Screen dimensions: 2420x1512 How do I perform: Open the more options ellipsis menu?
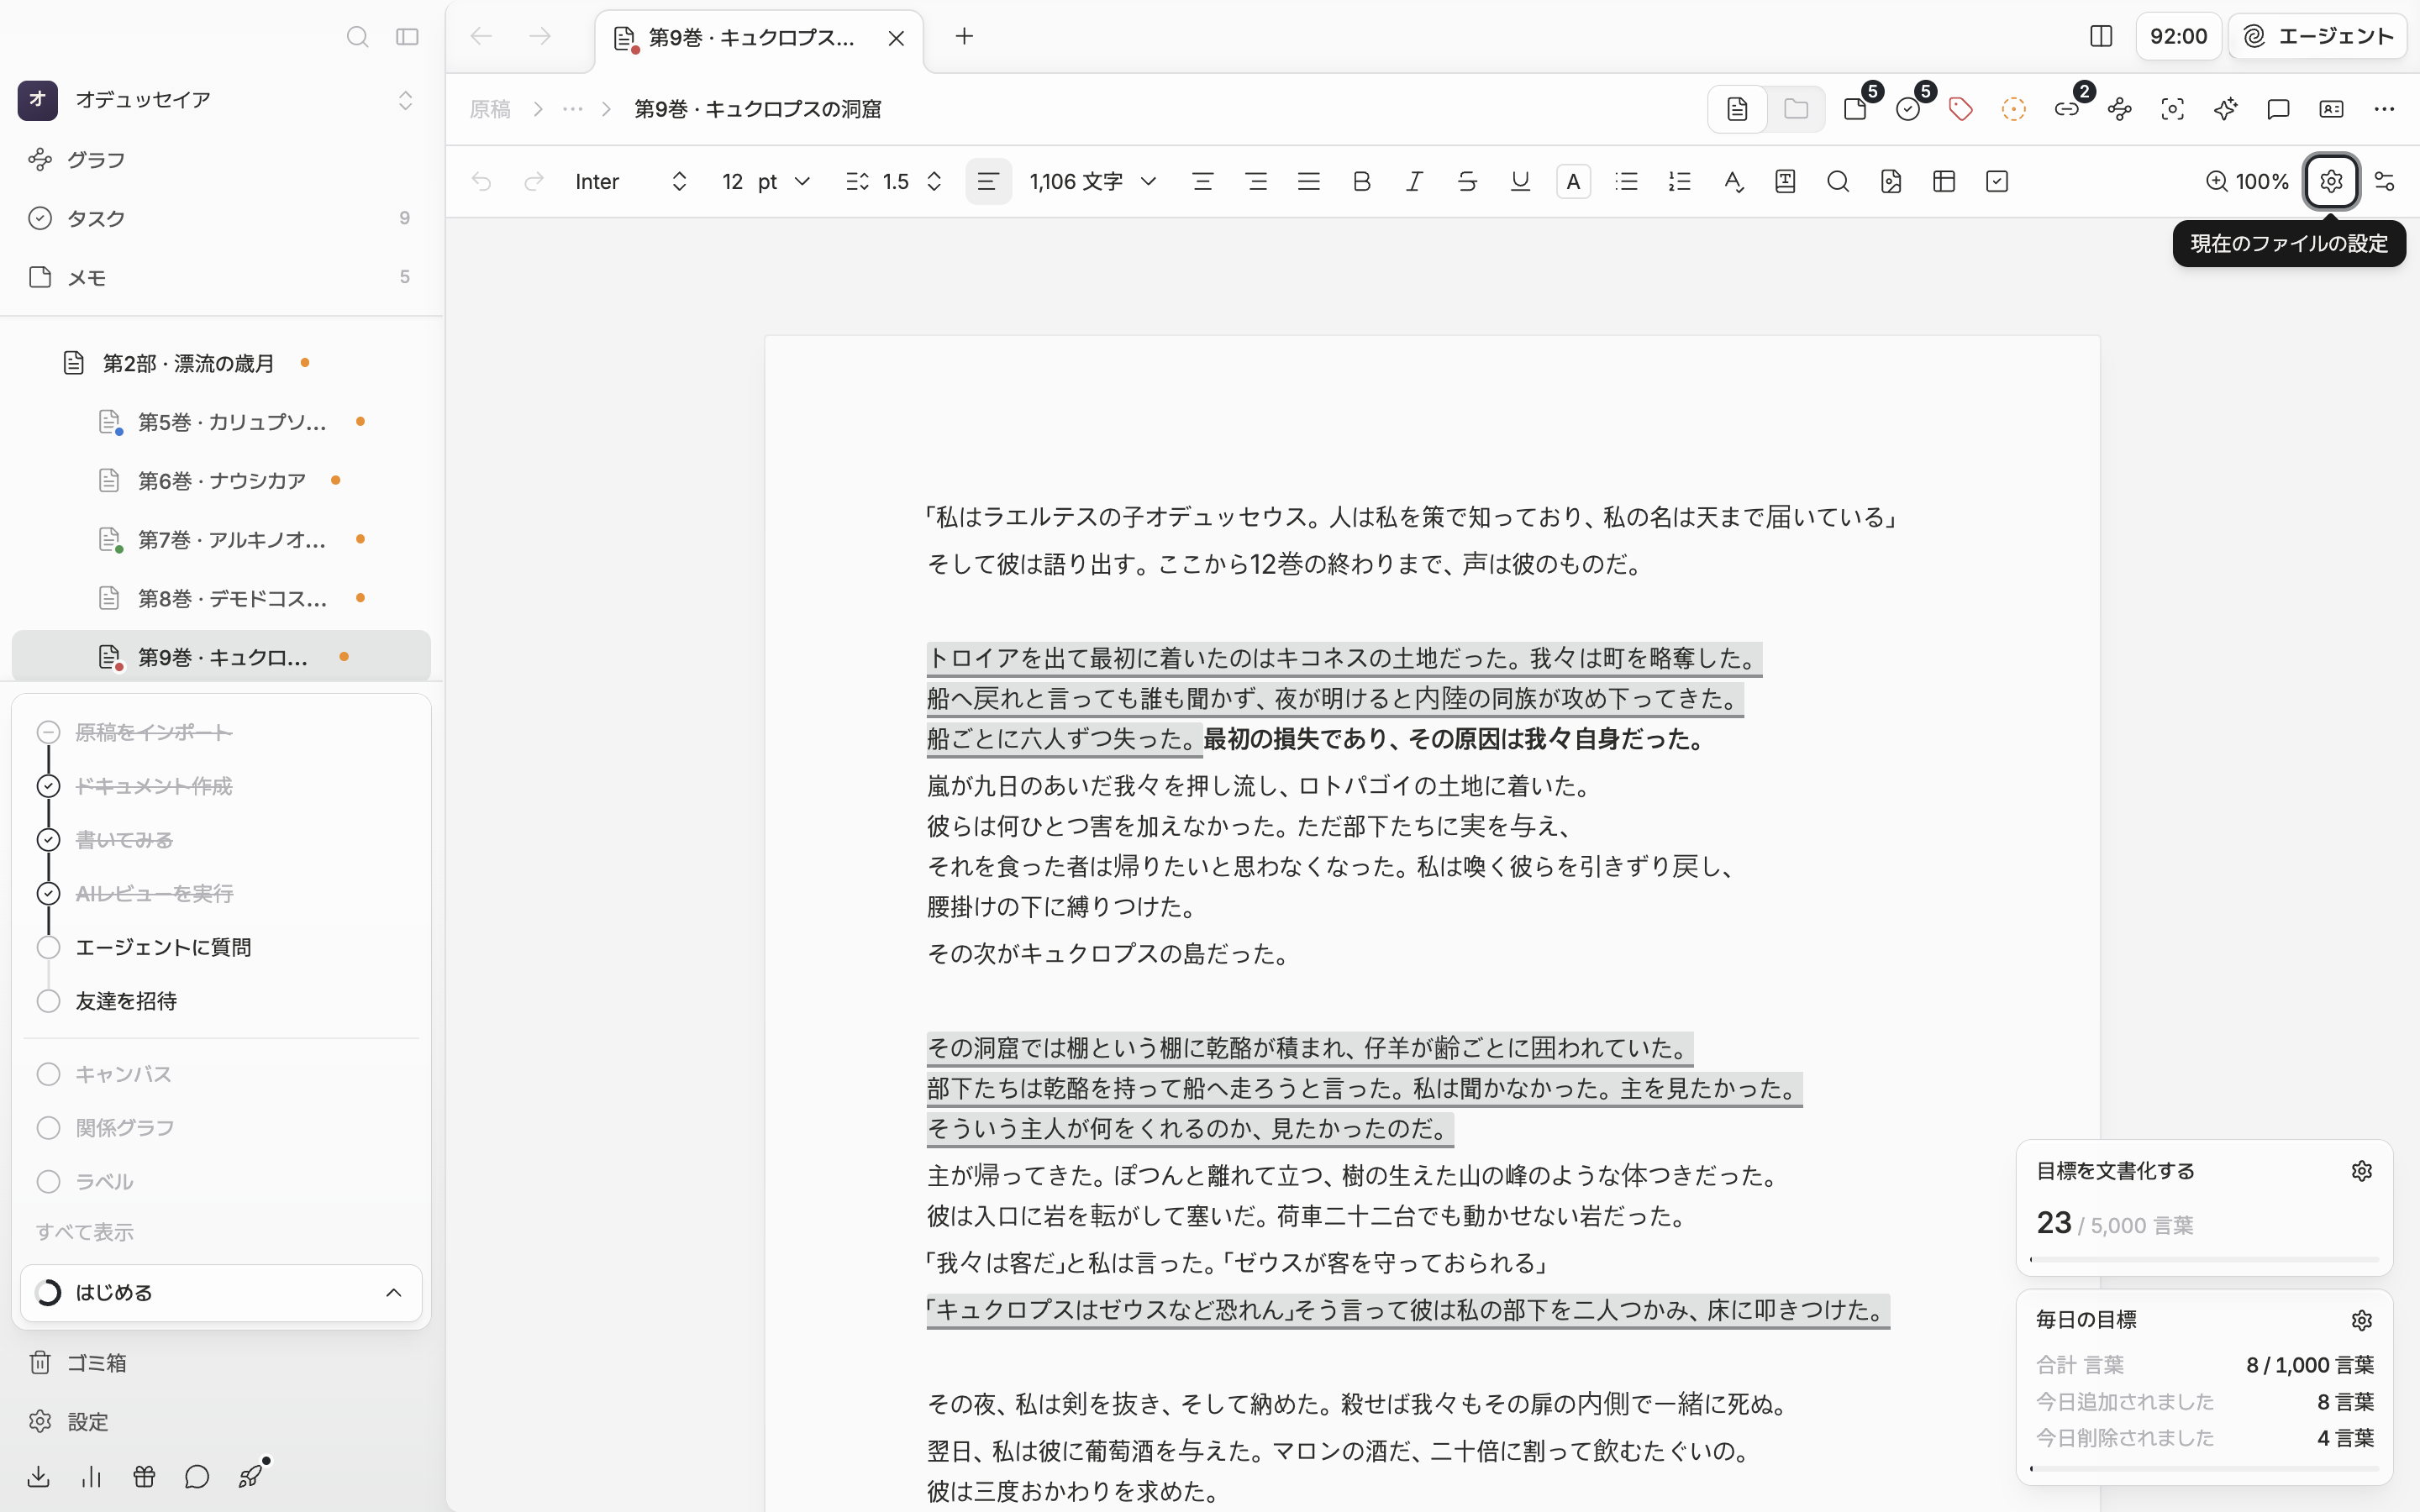(2384, 109)
